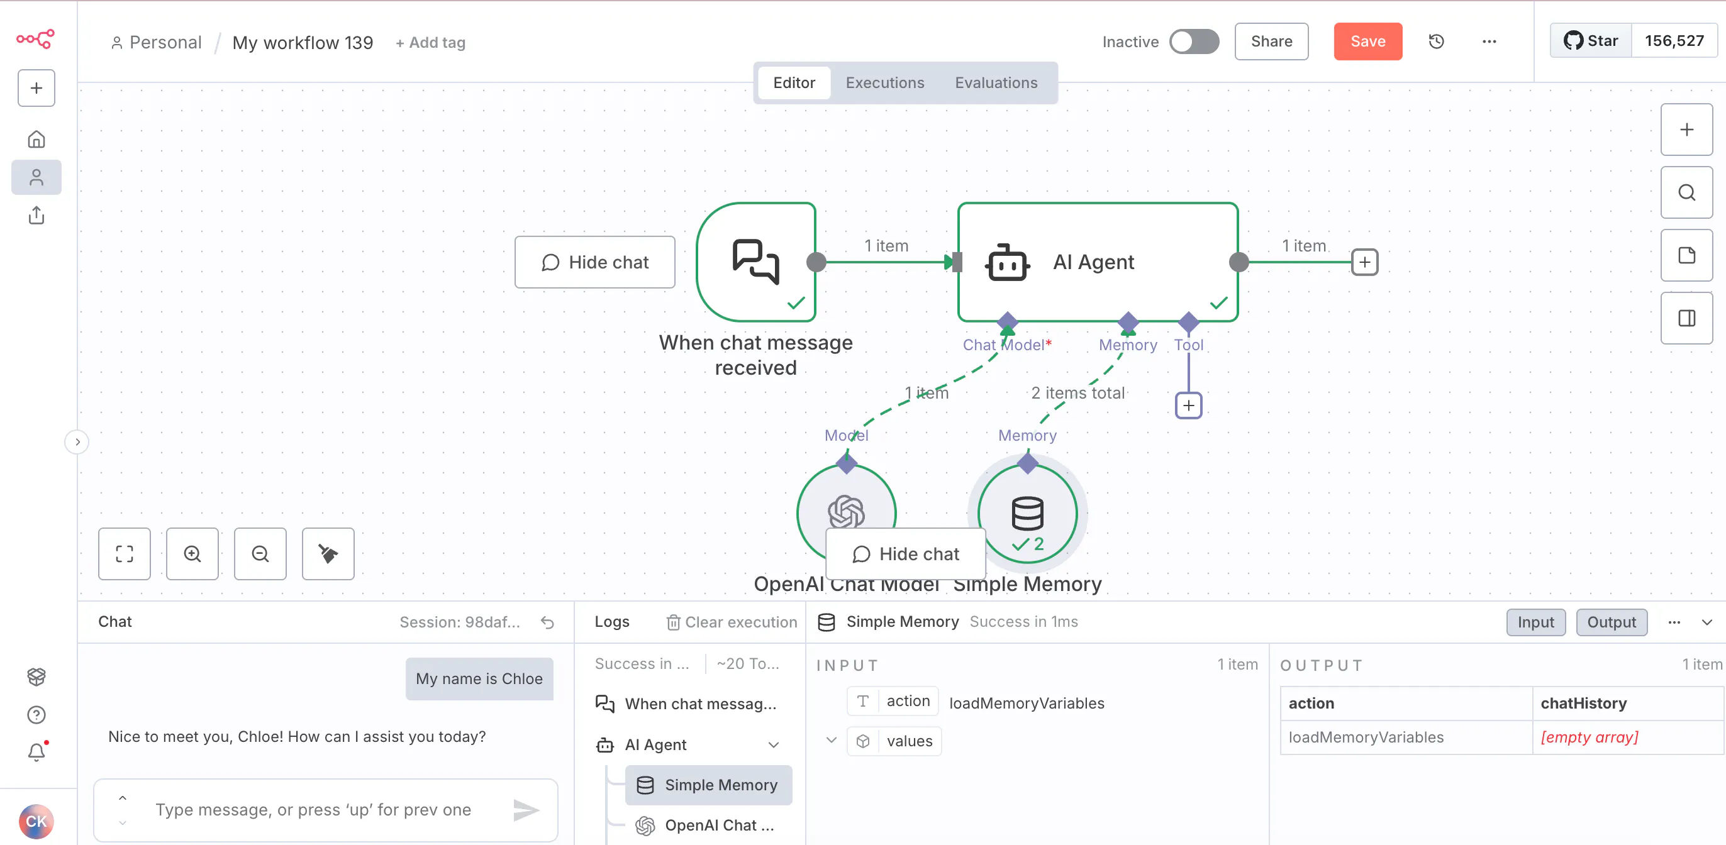Click the plus button in left sidebar
The height and width of the screenshot is (845, 1726).
[36, 88]
